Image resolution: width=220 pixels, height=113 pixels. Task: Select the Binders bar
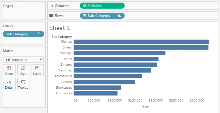(115, 65)
